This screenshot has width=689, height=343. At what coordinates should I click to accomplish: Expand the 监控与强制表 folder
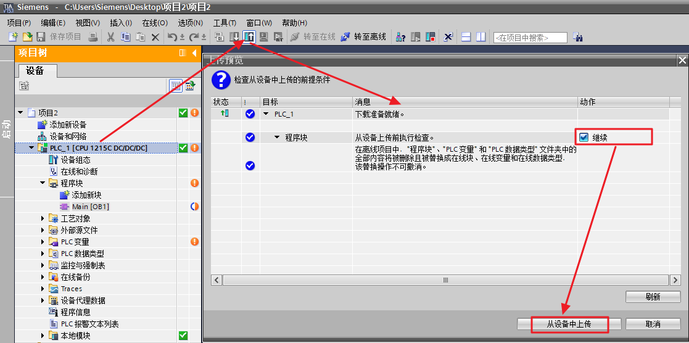click(43, 265)
